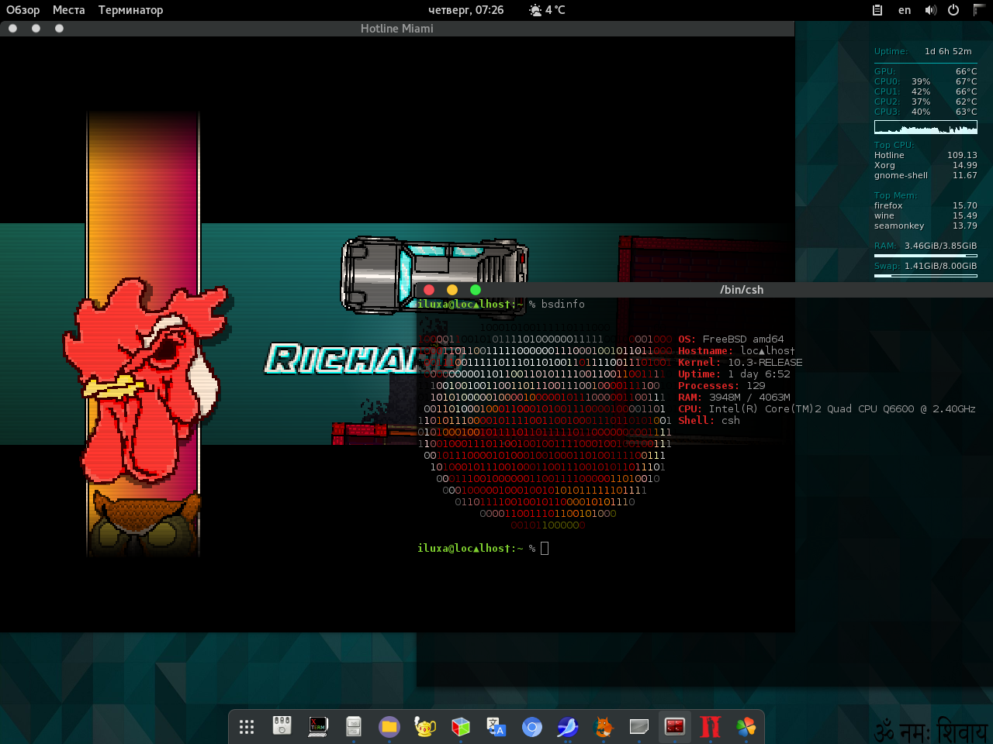Open the volume control in top bar
Image resolution: width=993 pixels, height=744 pixels.
931,10
